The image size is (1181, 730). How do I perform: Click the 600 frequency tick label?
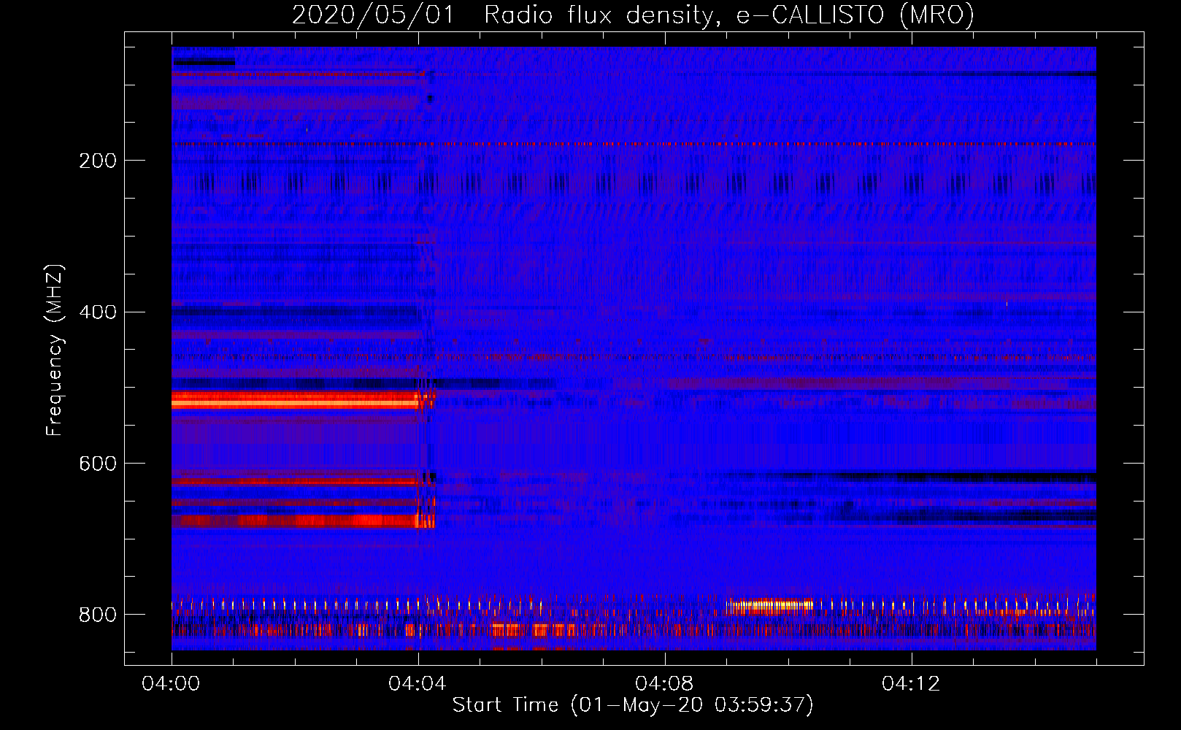coord(98,464)
